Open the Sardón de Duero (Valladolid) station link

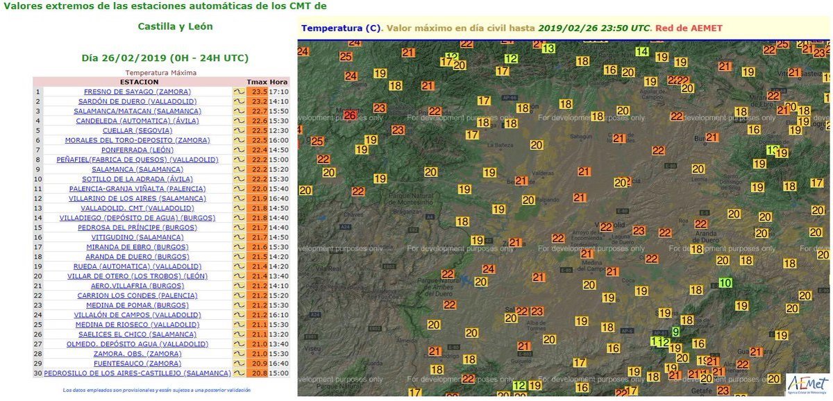(x=137, y=101)
